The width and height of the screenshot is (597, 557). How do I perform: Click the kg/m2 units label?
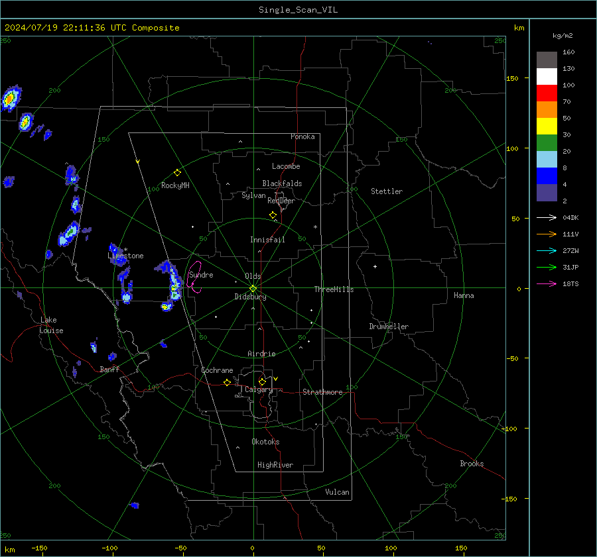(x=563, y=36)
